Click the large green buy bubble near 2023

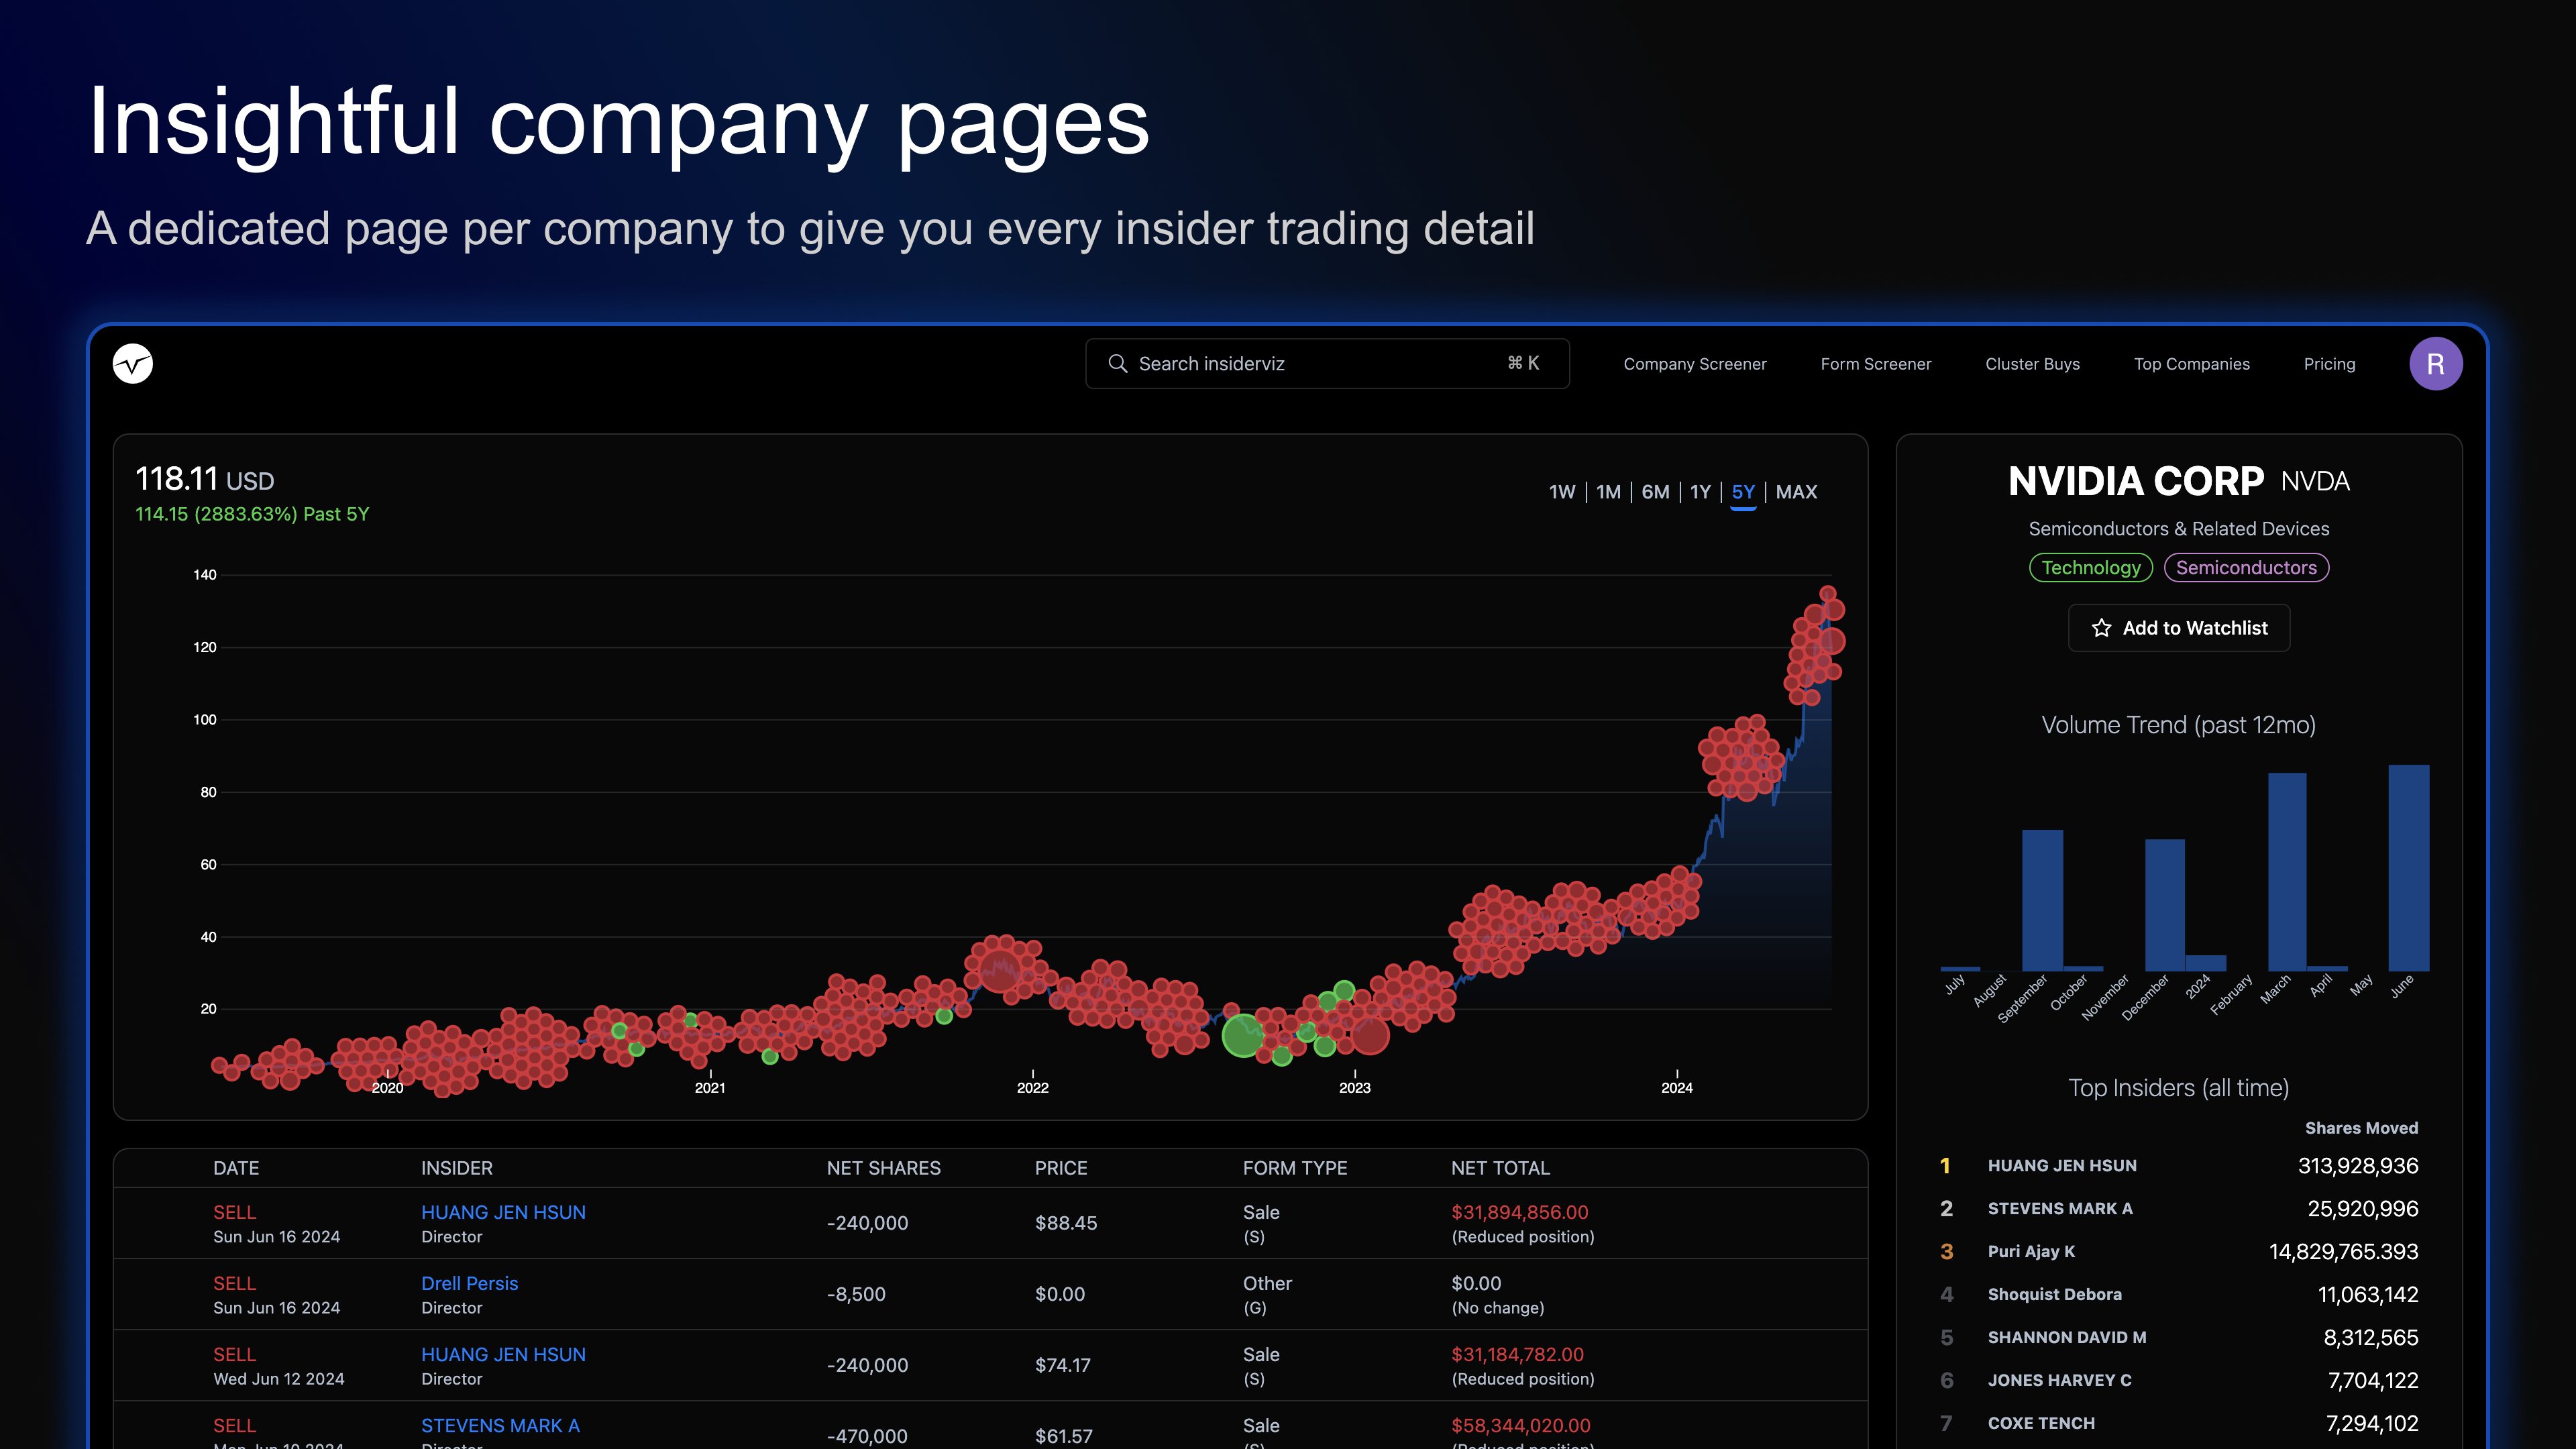point(1243,1035)
